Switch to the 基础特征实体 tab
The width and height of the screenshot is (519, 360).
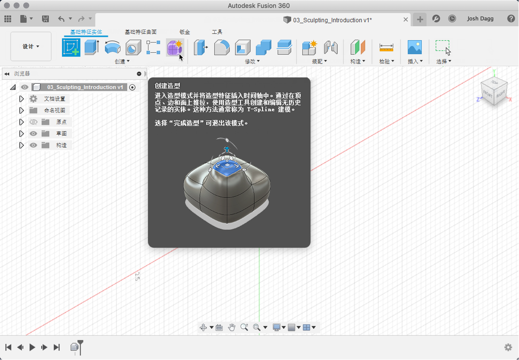click(x=86, y=32)
